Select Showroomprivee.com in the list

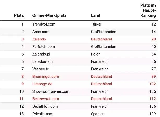coord(51,91)
